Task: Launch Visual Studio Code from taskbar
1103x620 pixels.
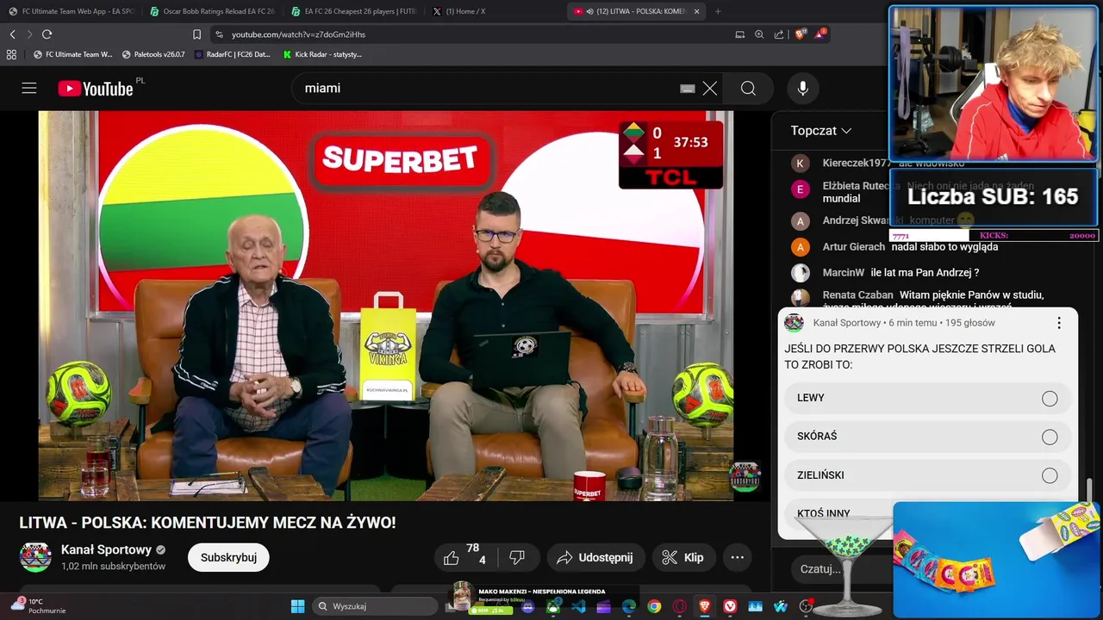Action: tap(578, 606)
